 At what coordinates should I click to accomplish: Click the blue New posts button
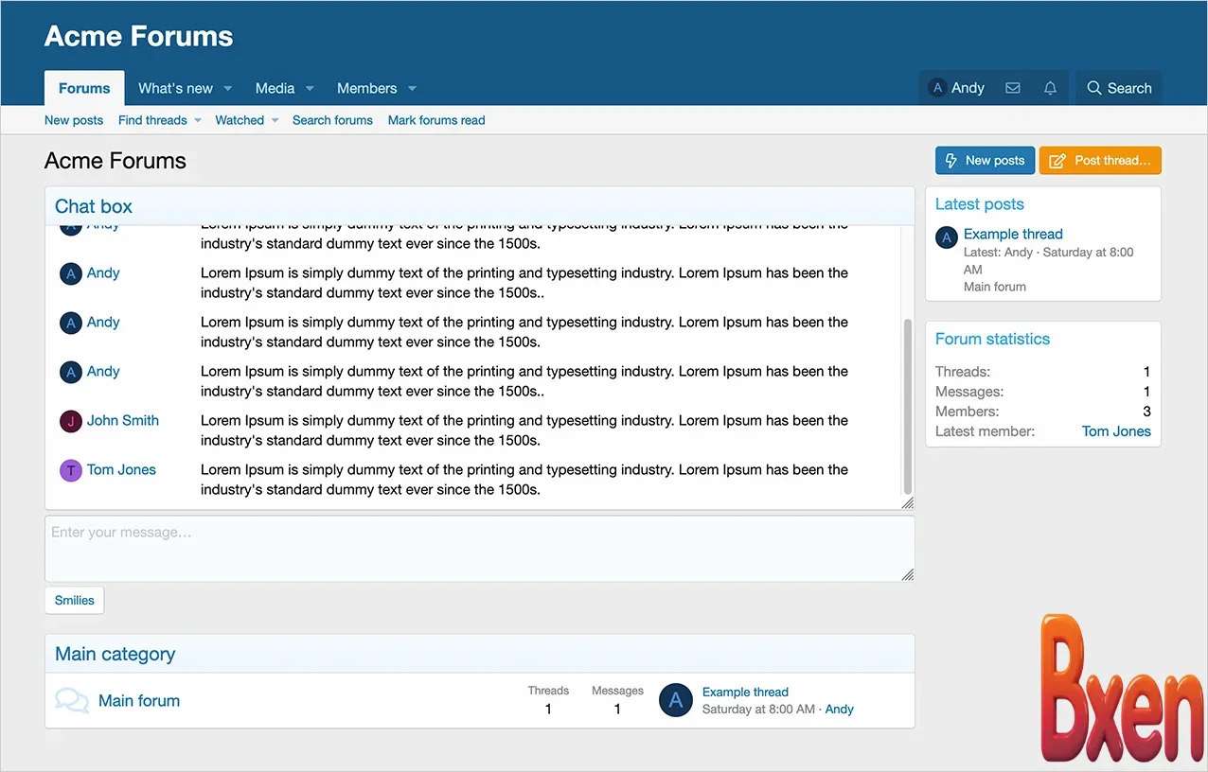[x=985, y=161]
